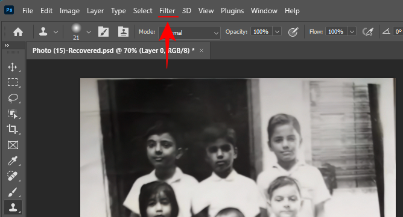Viewport: 403px width, 217px height.
Task: Click the Flow 100% value field
Action: [336, 31]
